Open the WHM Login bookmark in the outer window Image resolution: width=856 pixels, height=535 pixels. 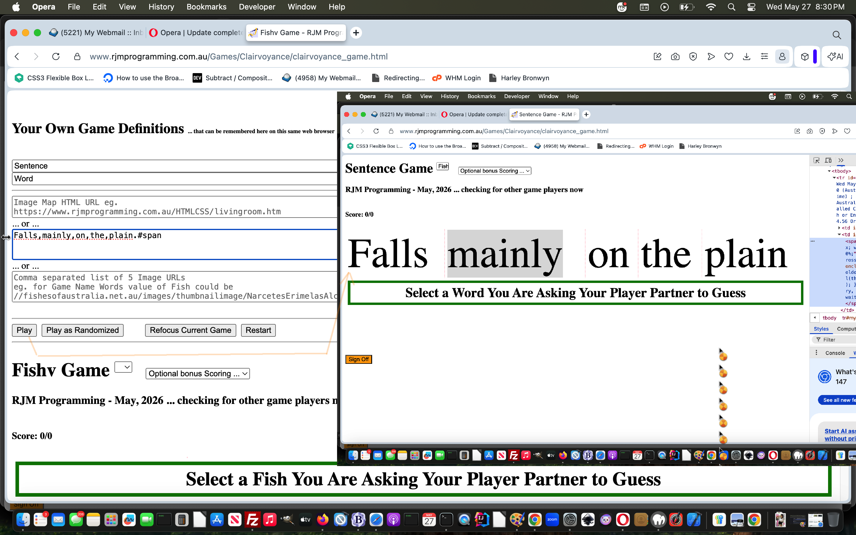[457, 78]
